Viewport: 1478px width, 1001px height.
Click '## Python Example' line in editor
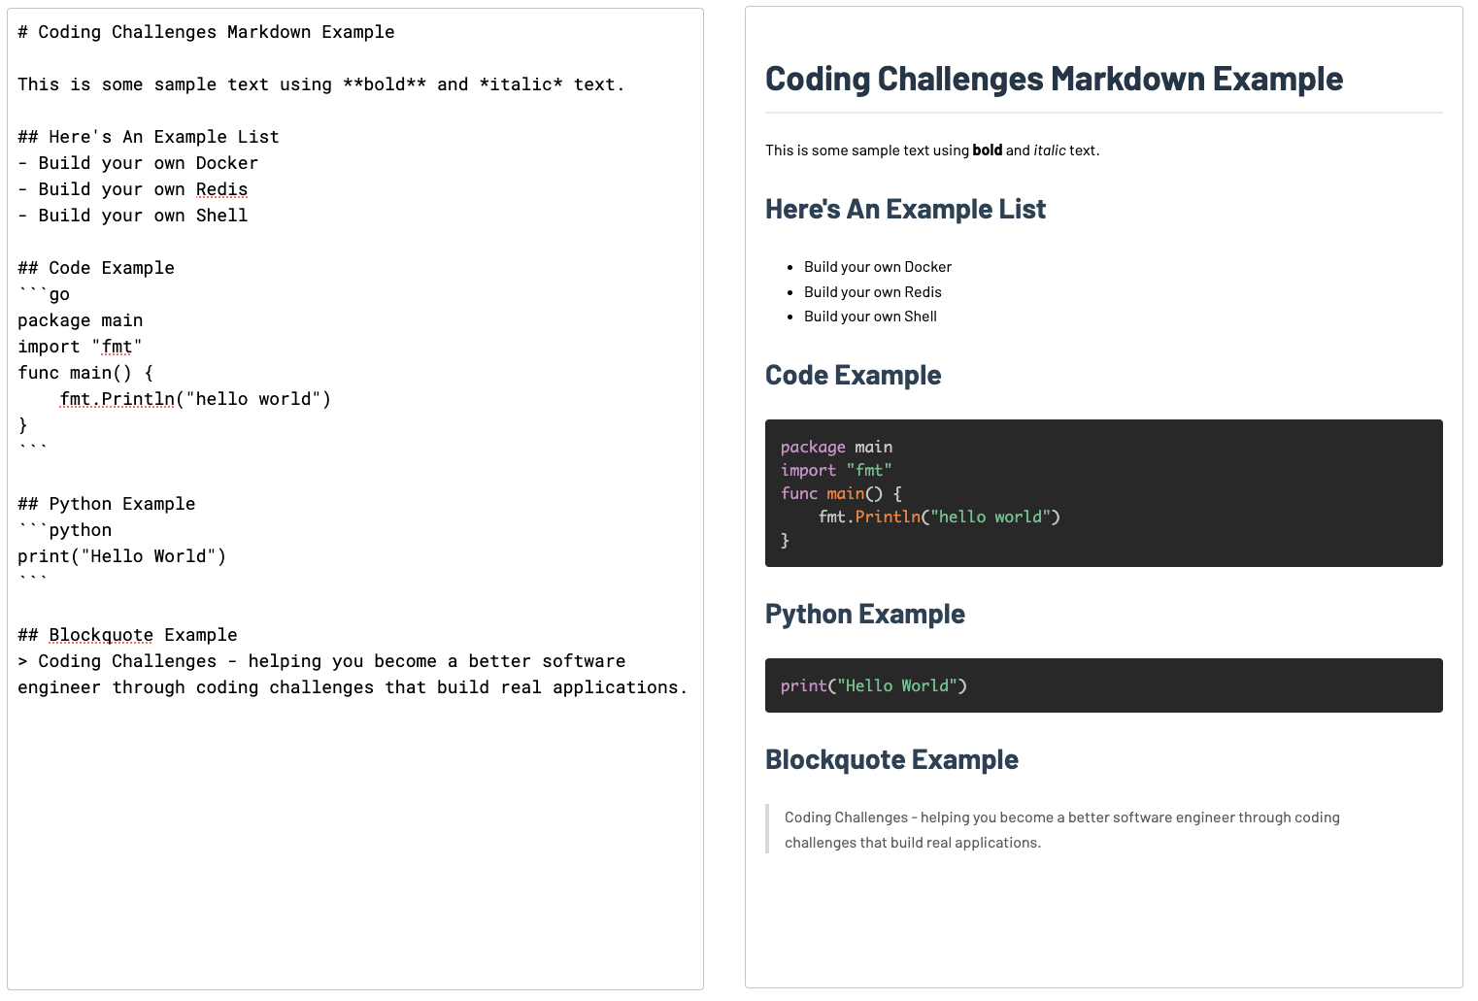[107, 504]
